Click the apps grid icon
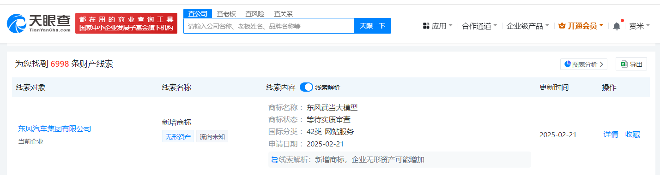The width and height of the screenshot is (660, 175). coord(426,26)
